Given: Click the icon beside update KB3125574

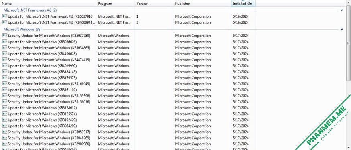Looking at the screenshot, I should pos(5,114).
